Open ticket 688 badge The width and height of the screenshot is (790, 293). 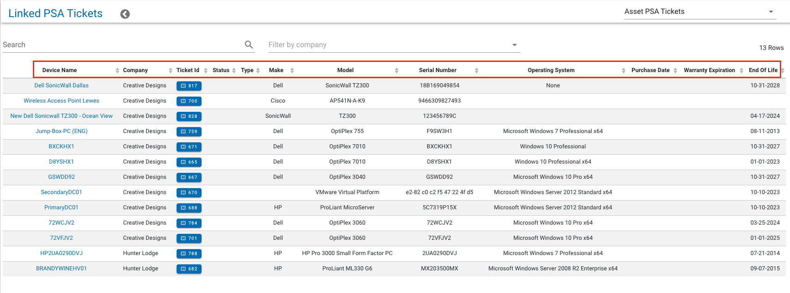click(189, 208)
